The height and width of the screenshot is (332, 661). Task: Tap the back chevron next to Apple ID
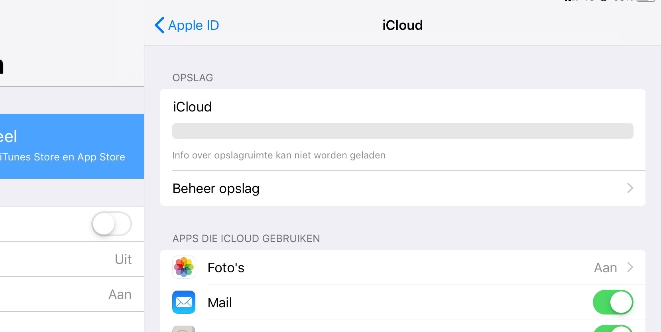(159, 25)
